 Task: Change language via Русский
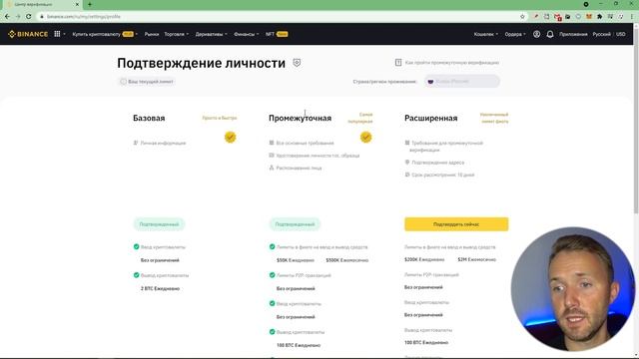[601, 34]
